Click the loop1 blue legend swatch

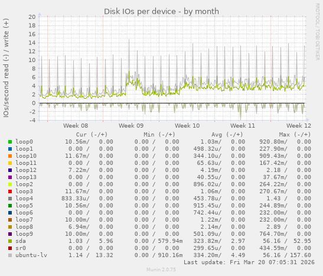tap(10, 149)
